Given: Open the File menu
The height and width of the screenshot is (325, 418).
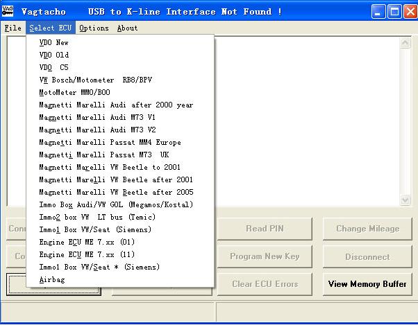Looking at the screenshot, I should (x=12, y=28).
